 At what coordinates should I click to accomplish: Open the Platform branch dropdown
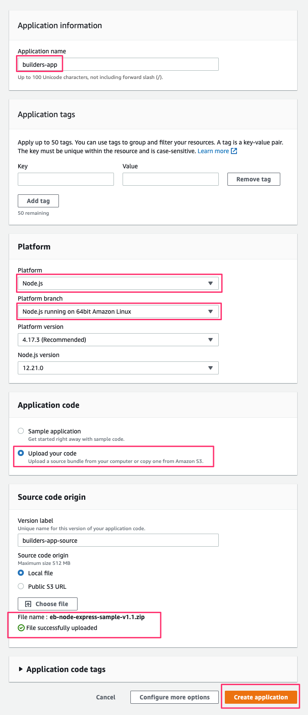click(x=118, y=312)
